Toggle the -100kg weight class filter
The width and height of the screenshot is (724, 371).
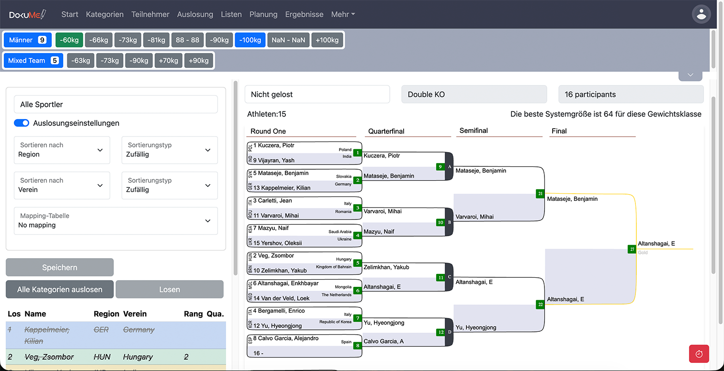[250, 40]
